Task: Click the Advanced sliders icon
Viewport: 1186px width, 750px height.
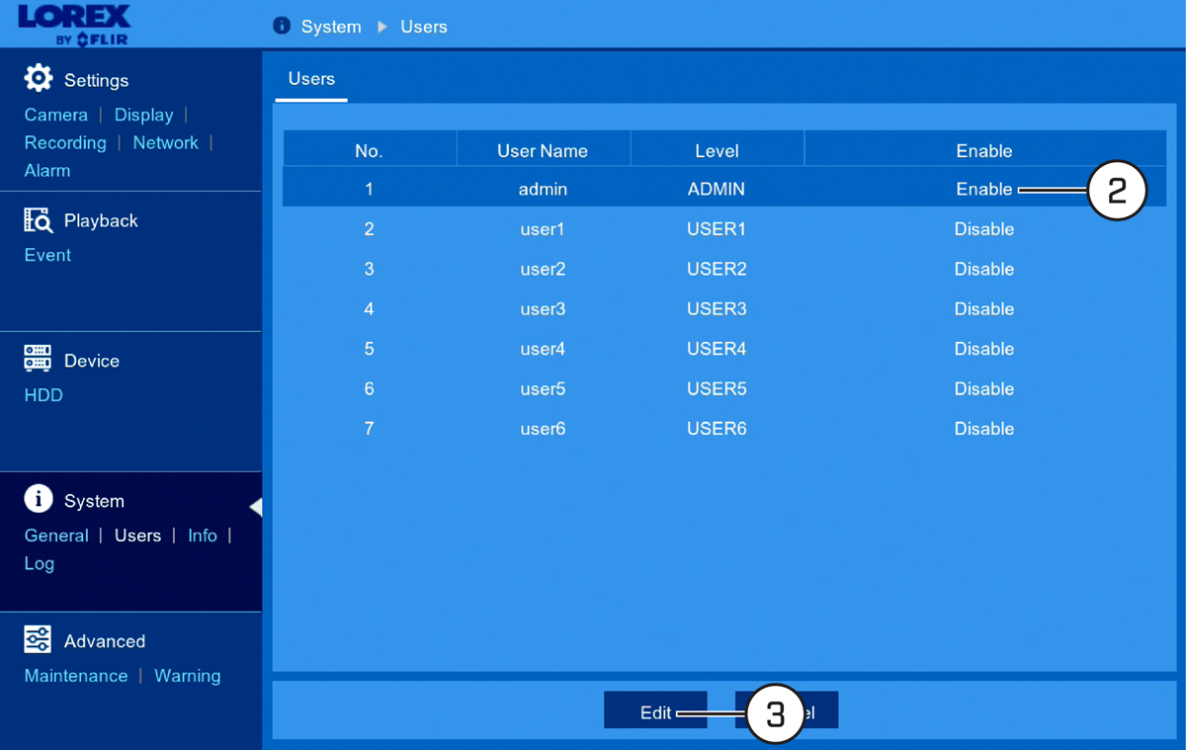Action: tap(38, 639)
